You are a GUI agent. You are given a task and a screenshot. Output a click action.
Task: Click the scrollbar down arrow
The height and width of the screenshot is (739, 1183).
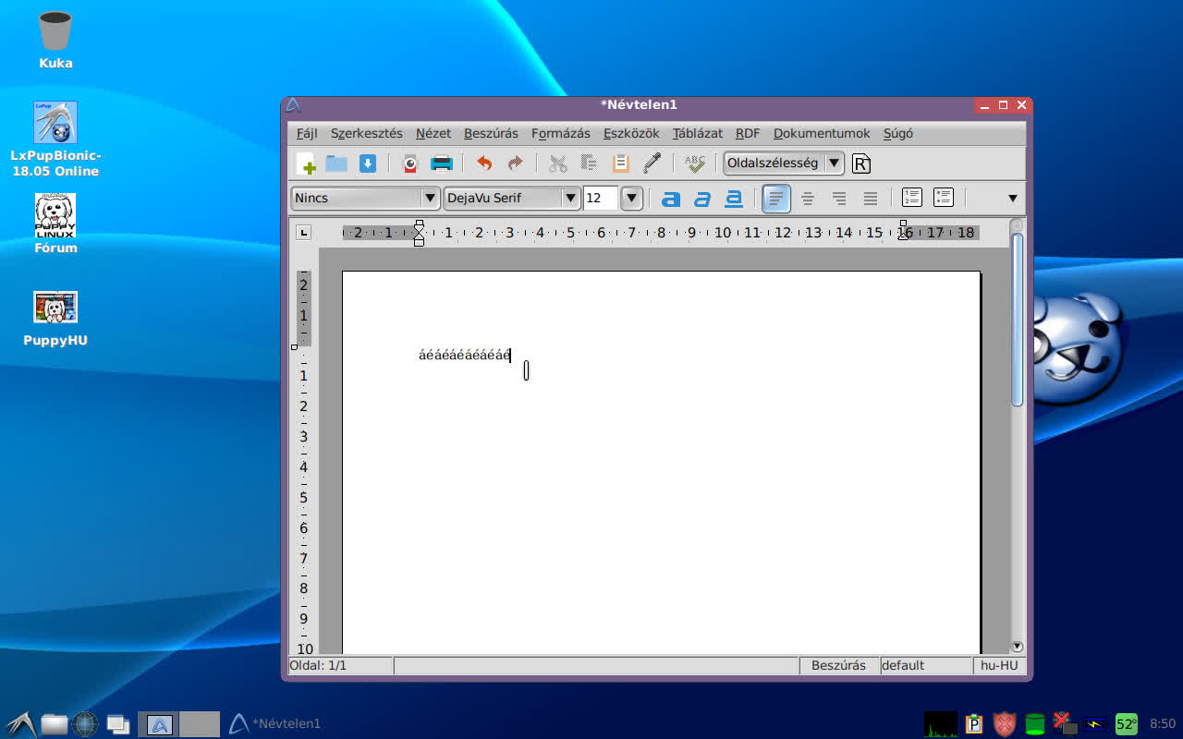[x=1018, y=647]
